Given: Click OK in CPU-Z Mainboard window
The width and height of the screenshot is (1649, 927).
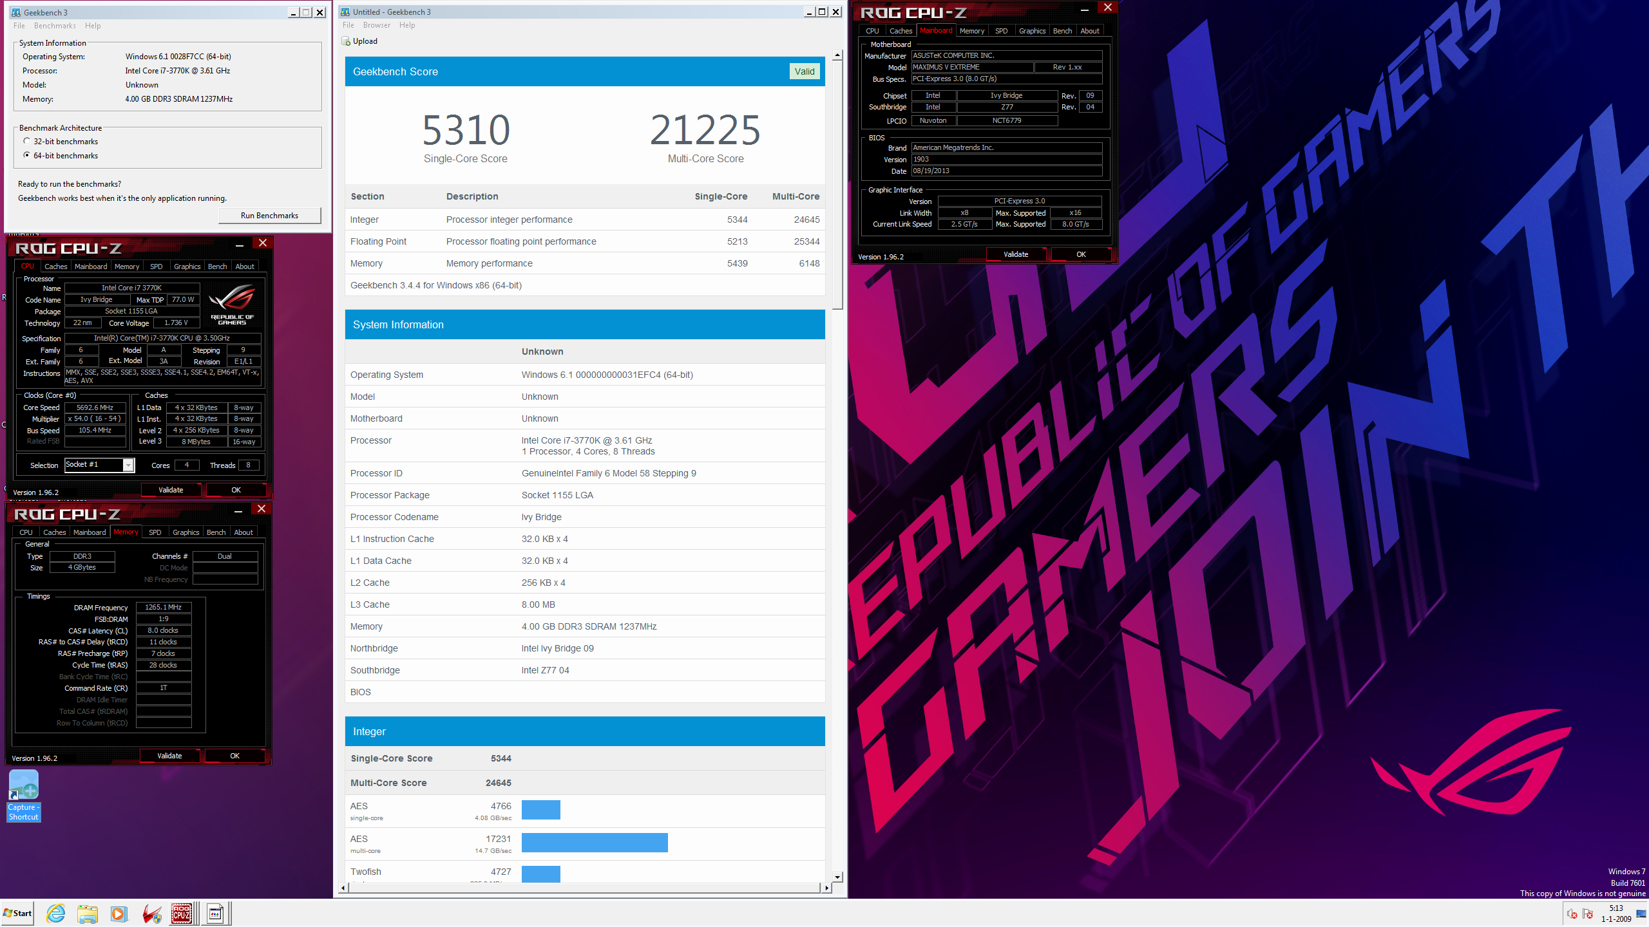Looking at the screenshot, I should (x=1081, y=254).
